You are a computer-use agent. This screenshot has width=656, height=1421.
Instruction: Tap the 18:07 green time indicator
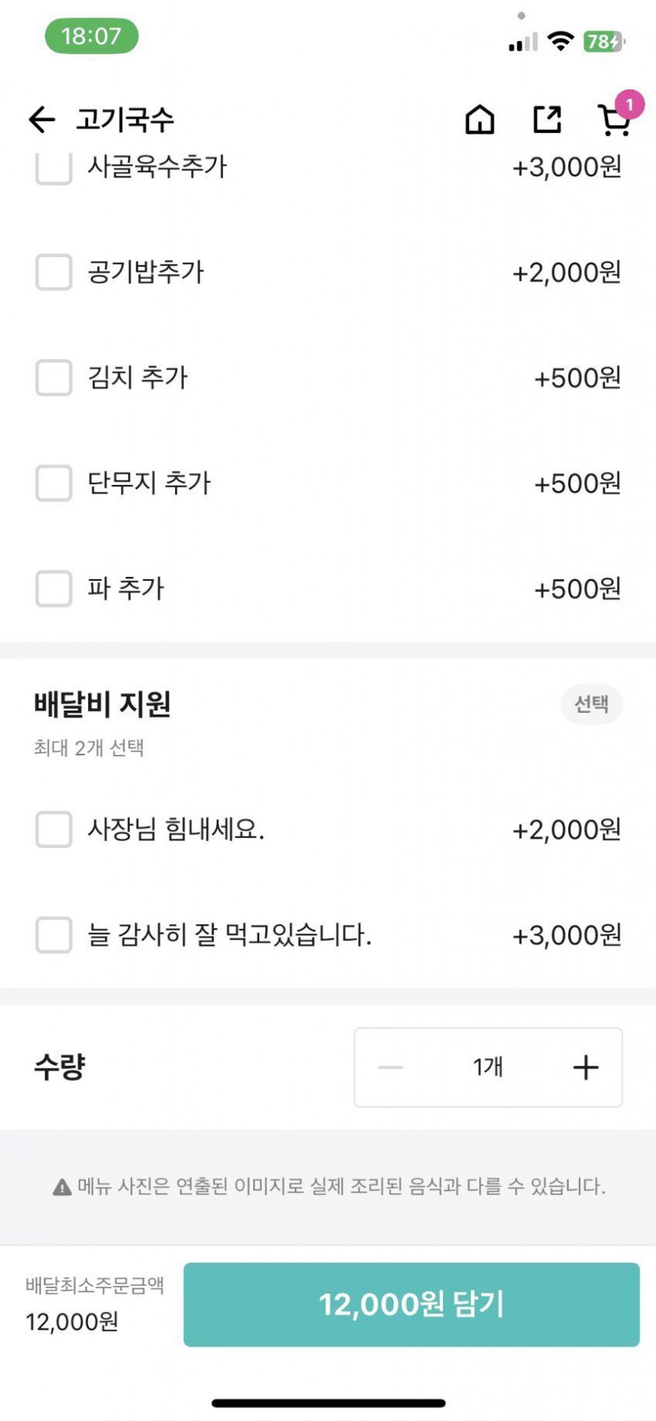[x=91, y=36]
